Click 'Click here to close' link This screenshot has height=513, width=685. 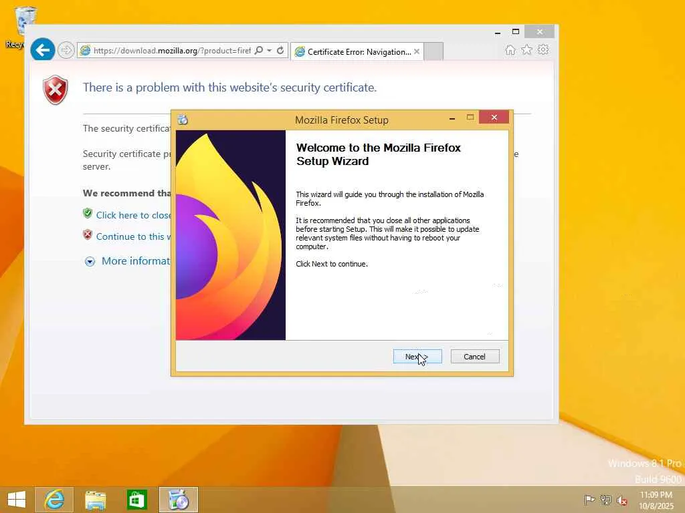point(133,215)
